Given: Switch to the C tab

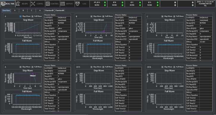Looking at the screenshot, I should pyautogui.click(x=32, y=10).
